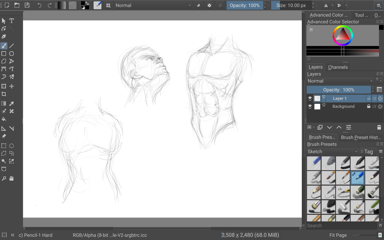This screenshot has width=384, height=240.
Task: Delete layer using trash icon
Action: 379,127
